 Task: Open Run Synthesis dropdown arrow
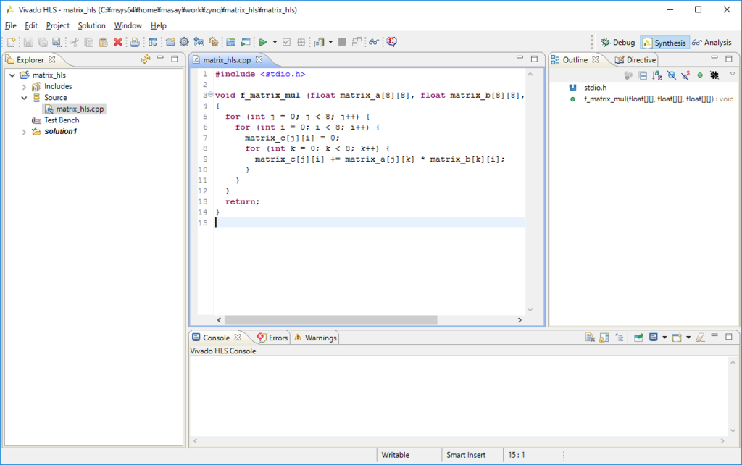275,42
